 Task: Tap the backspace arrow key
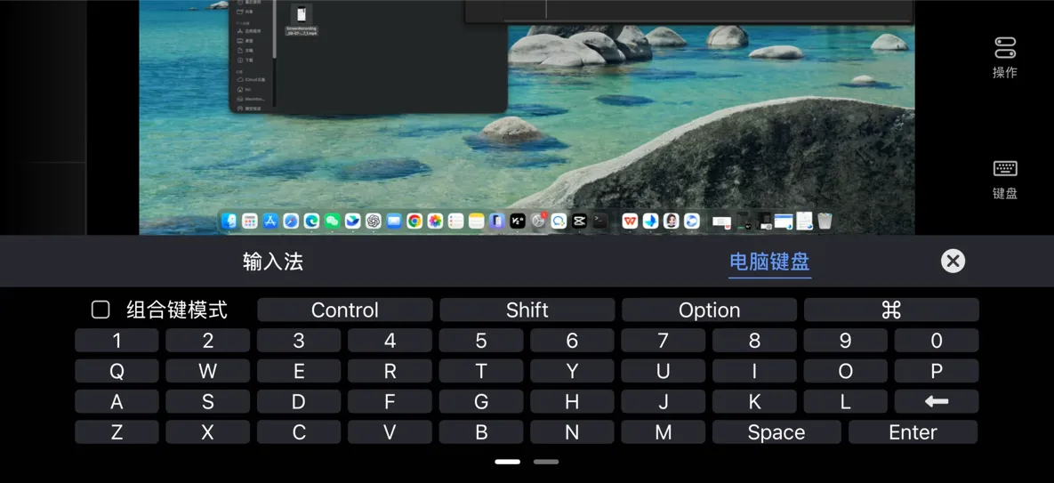point(937,402)
